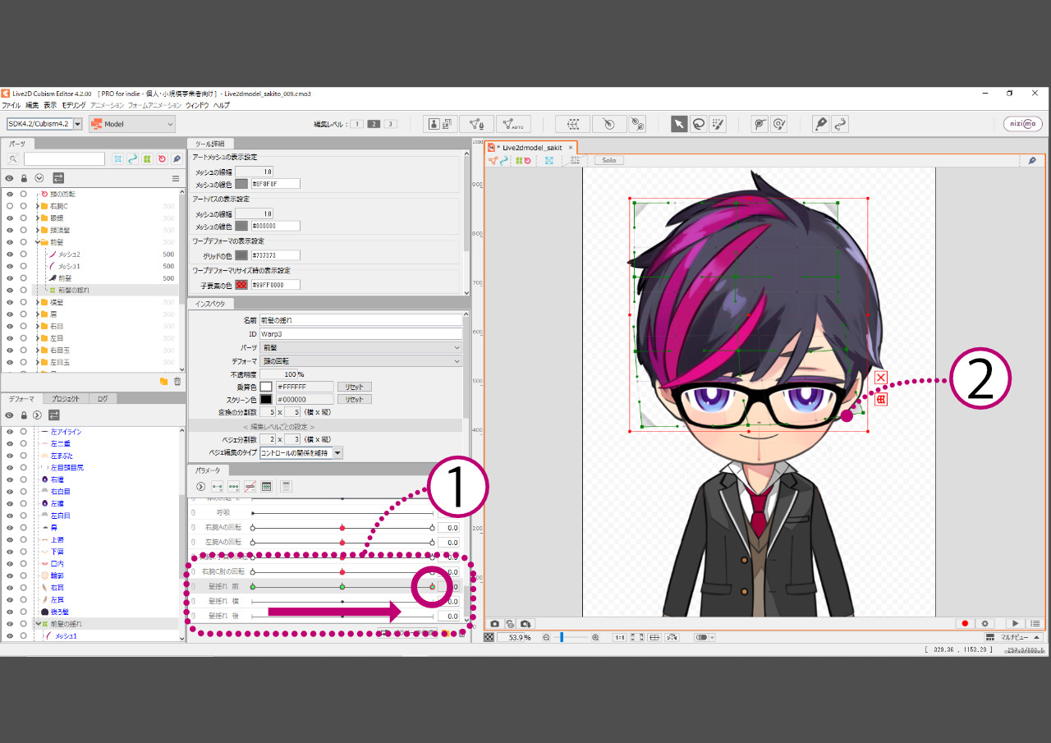Create a warp deformer from toolbar

pos(573,124)
